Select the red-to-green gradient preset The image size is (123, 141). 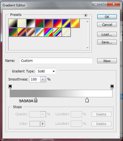tap(39, 23)
